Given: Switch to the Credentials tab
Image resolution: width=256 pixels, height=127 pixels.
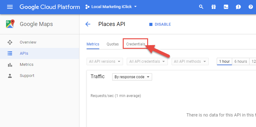Looking at the screenshot, I should [136, 44].
